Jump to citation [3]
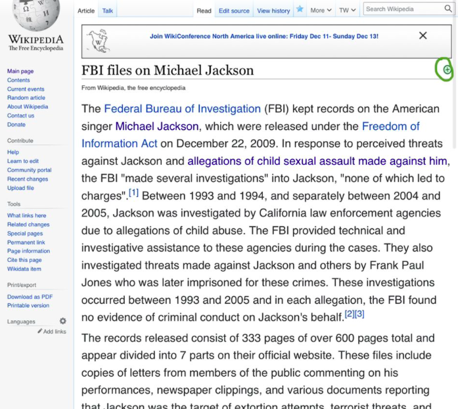 tap(359, 314)
